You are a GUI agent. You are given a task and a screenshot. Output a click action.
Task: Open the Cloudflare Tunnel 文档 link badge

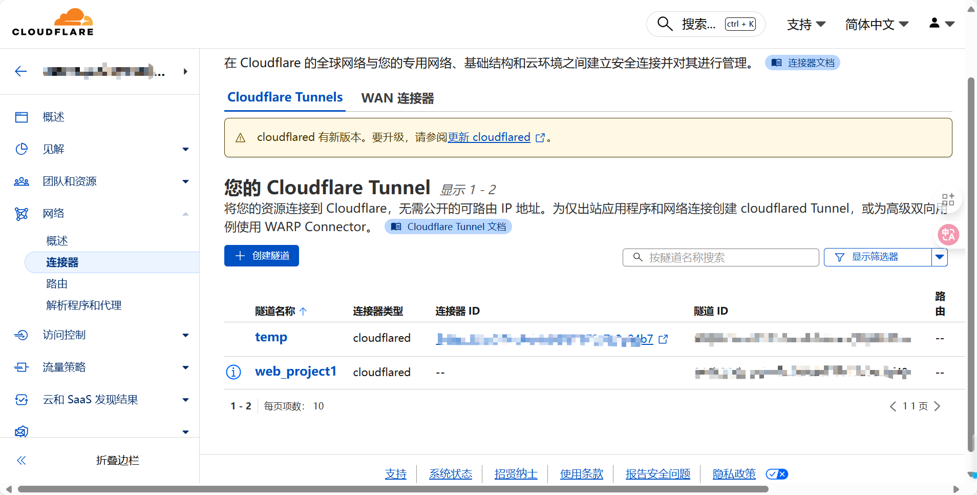(x=448, y=226)
